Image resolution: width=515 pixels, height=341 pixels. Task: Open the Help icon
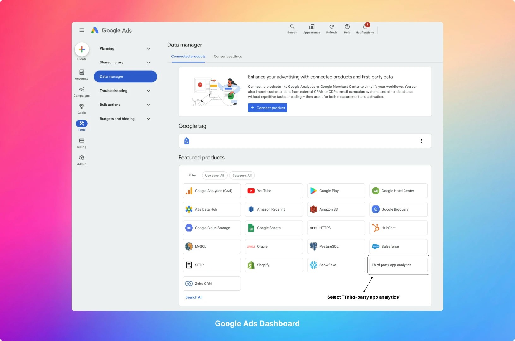pyautogui.click(x=347, y=29)
